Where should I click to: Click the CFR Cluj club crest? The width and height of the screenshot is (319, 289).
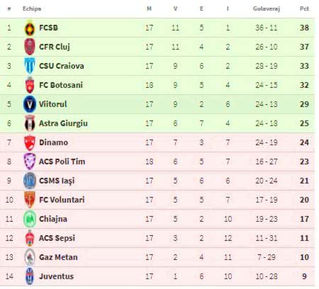(30, 47)
